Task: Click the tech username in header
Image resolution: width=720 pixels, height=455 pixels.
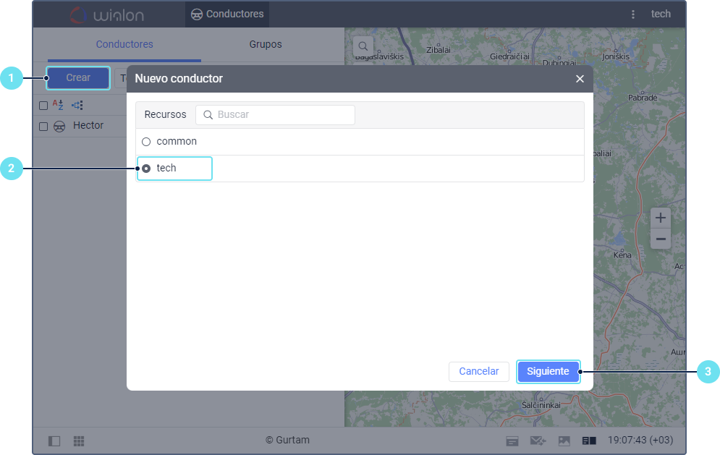Action: [x=661, y=14]
